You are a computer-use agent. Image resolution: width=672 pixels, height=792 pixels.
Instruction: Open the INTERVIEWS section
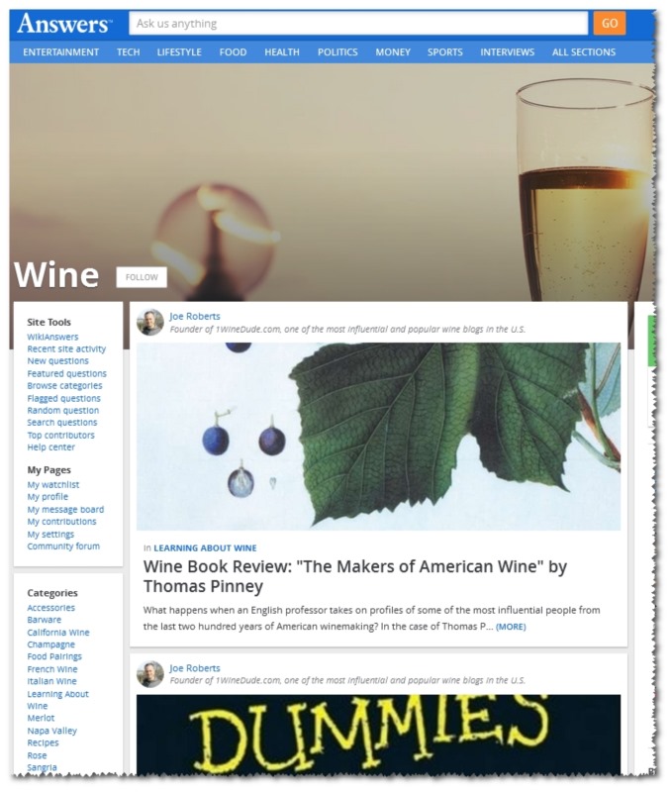pos(507,52)
